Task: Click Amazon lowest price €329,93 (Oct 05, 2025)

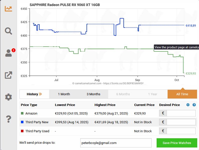Action: [x=71, y=113]
